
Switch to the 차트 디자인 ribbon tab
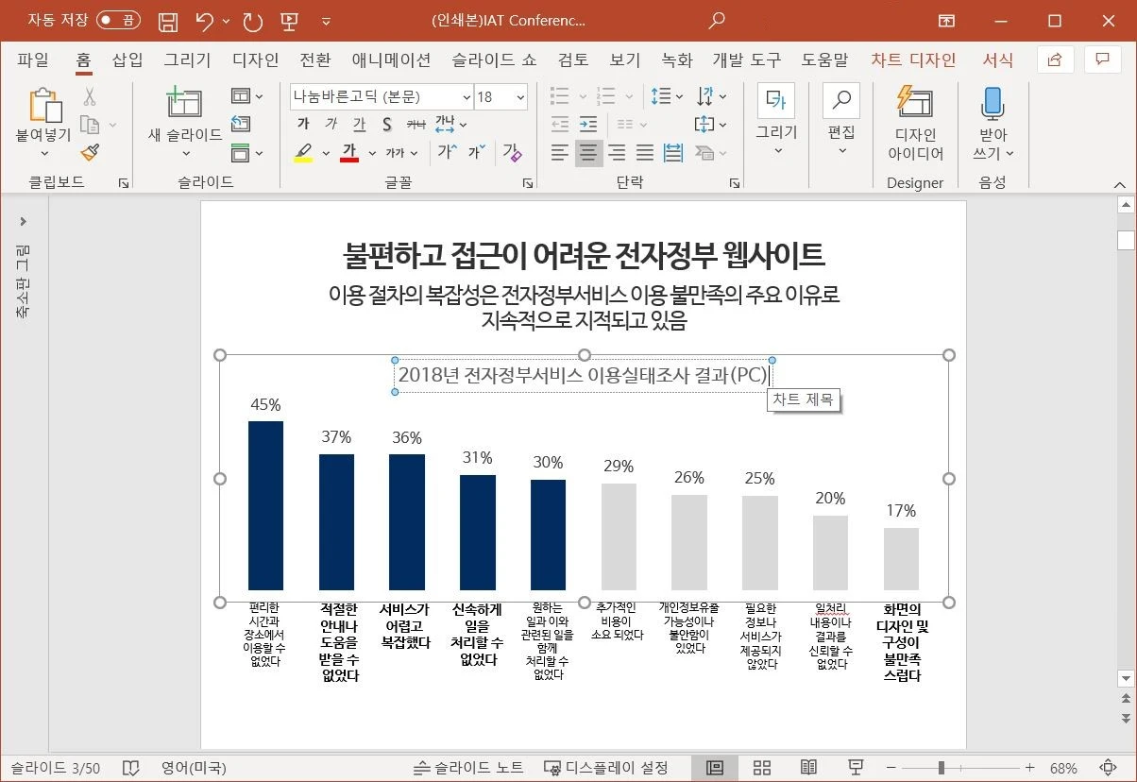click(x=911, y=59)
